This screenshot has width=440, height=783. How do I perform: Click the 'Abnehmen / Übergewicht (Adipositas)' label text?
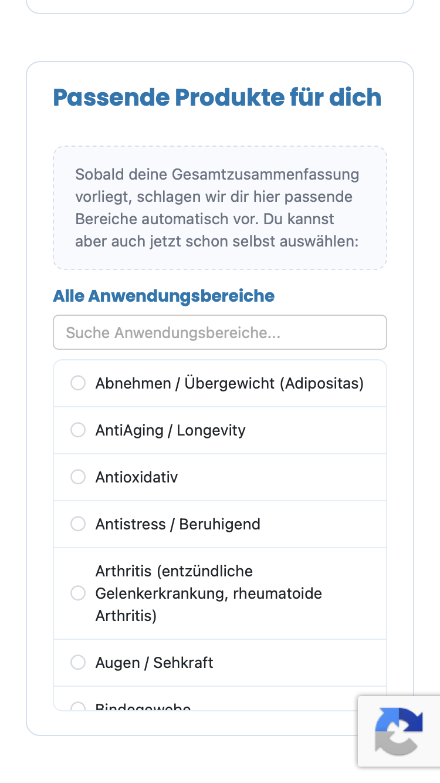(x=229, y=383)
